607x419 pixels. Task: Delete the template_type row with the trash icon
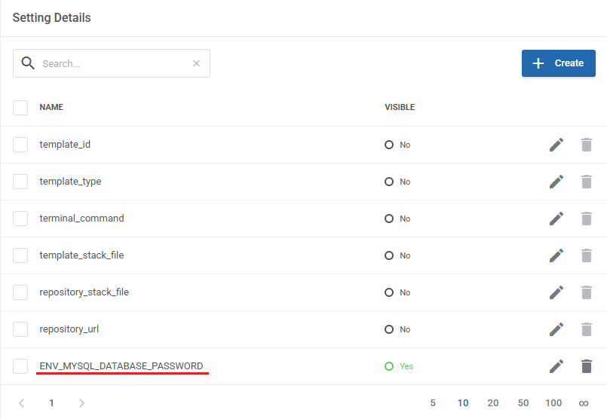click(x=587, y=182)
